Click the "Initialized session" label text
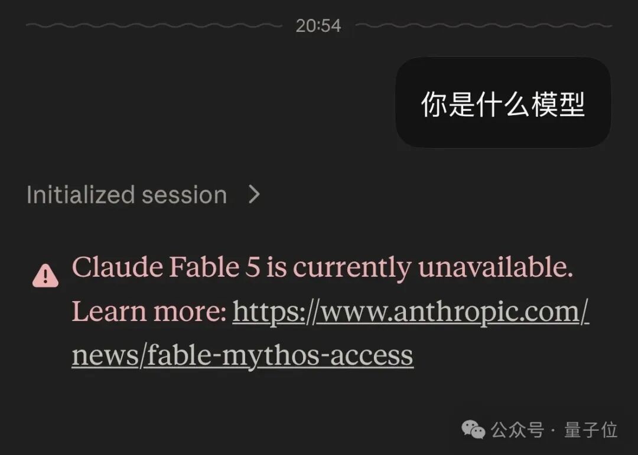This screenshot has width=638, height=455. [x=126, y=194]
